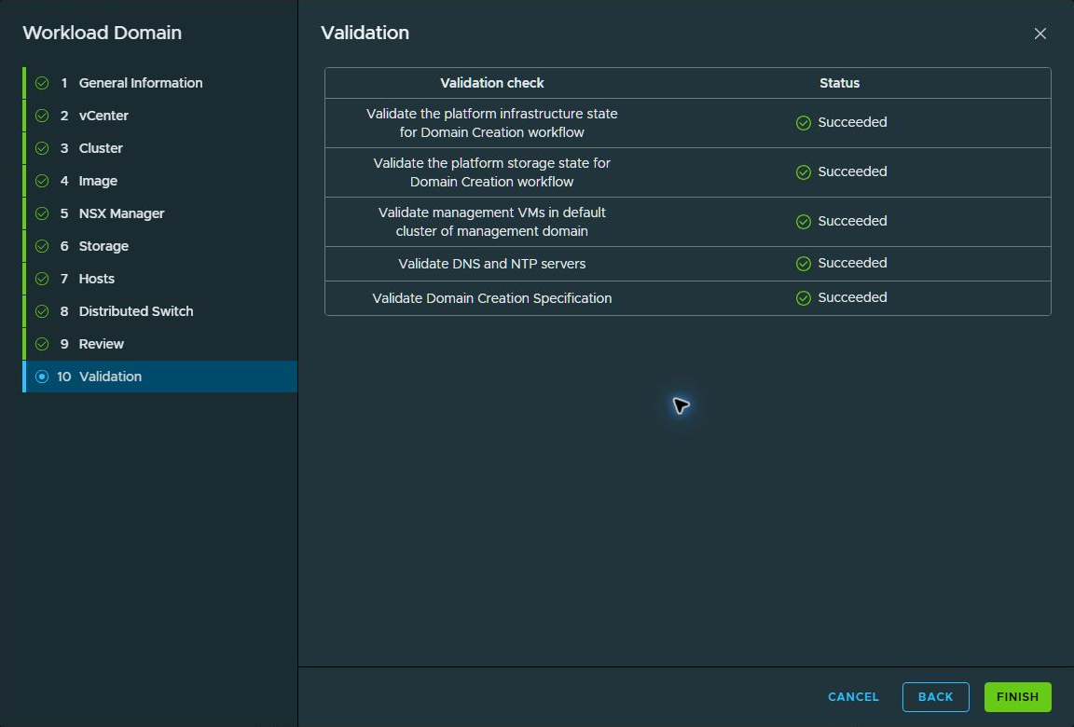Select step 10 Validation
This screenshot has height=727, width=1074.
[x=160, y=377]
